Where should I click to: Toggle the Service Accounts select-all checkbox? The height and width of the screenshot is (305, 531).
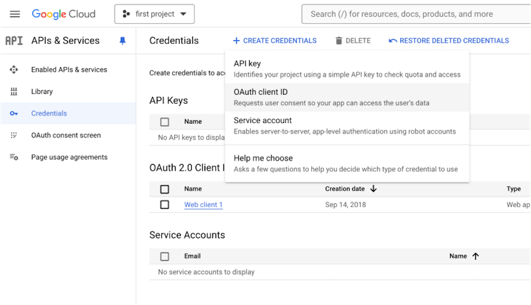pos(165,256)
